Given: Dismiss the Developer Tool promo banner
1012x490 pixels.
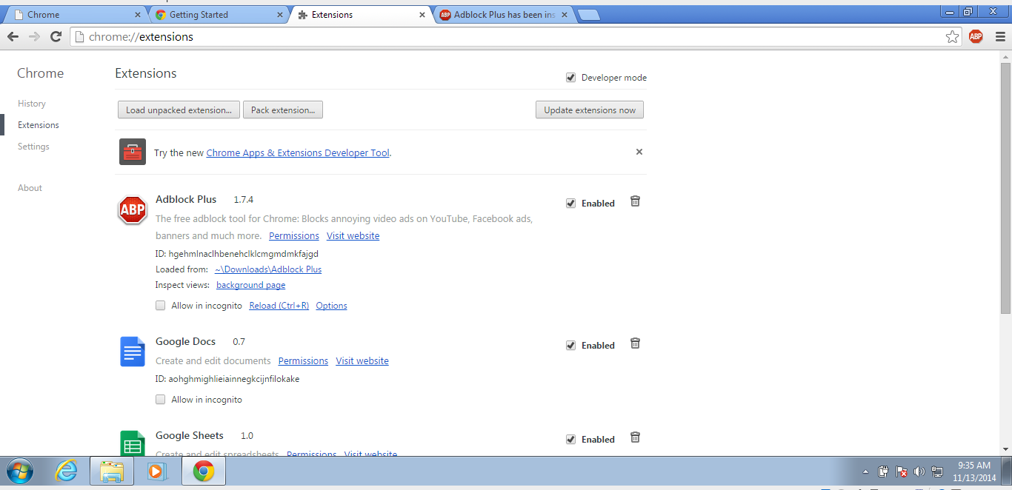Looking at the screenshot, I should click(639, 152).
